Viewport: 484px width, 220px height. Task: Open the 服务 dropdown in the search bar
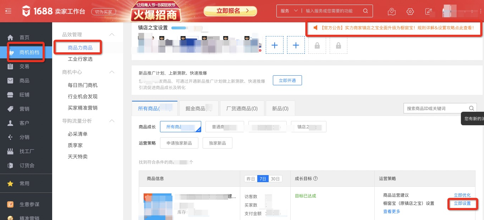(288, 11)
